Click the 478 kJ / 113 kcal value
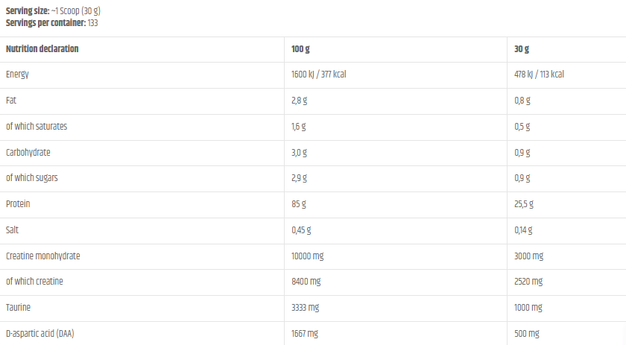This screenshot has height=345, width=626. pyautogui.click(x=539, y=75)
